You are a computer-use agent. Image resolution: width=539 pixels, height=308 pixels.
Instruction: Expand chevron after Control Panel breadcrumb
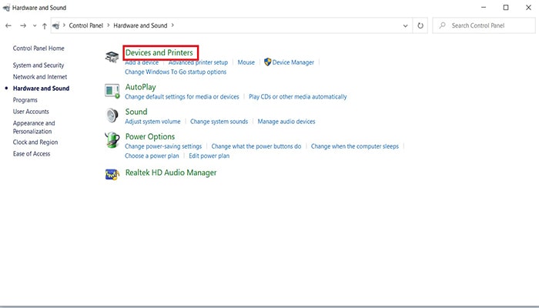point(109,25)
